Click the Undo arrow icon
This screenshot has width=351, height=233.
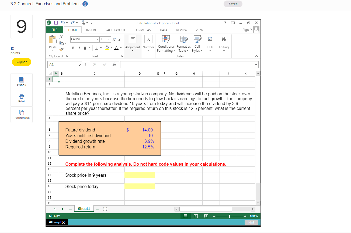(62, 23)
